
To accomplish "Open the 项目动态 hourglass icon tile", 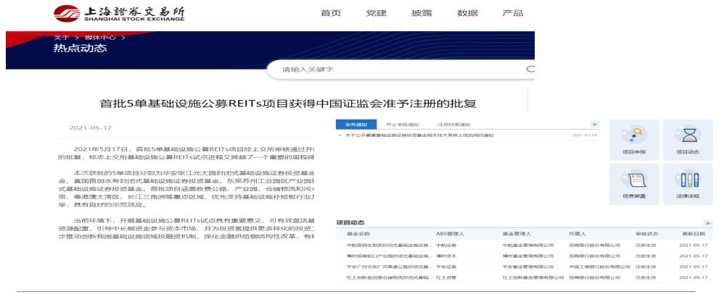I will click(x=688, y=140).
